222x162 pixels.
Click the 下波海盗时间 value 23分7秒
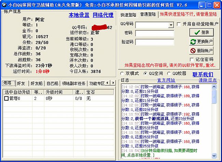pos(44,65)
